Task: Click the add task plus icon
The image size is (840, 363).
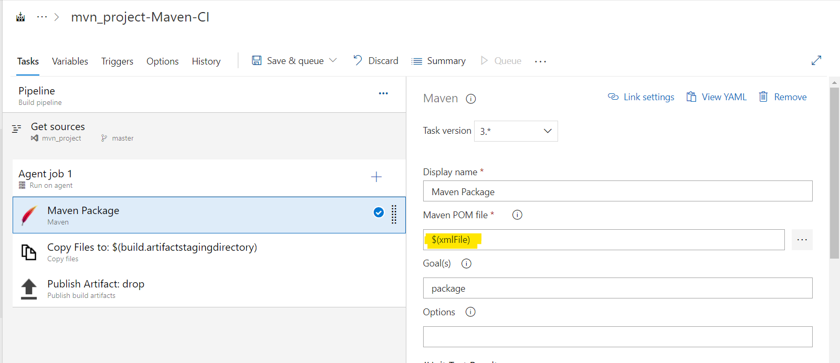Action: click(x=376, y=177)
